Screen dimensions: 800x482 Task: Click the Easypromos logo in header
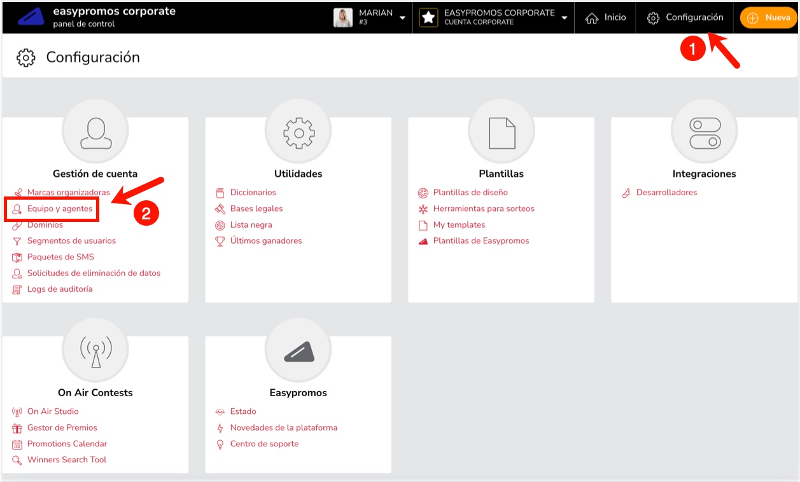click(31, 17)
